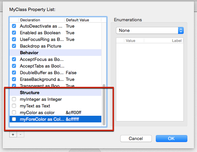Select the Structure group row
The image size is (197, 152).
[x=55, y=92]
